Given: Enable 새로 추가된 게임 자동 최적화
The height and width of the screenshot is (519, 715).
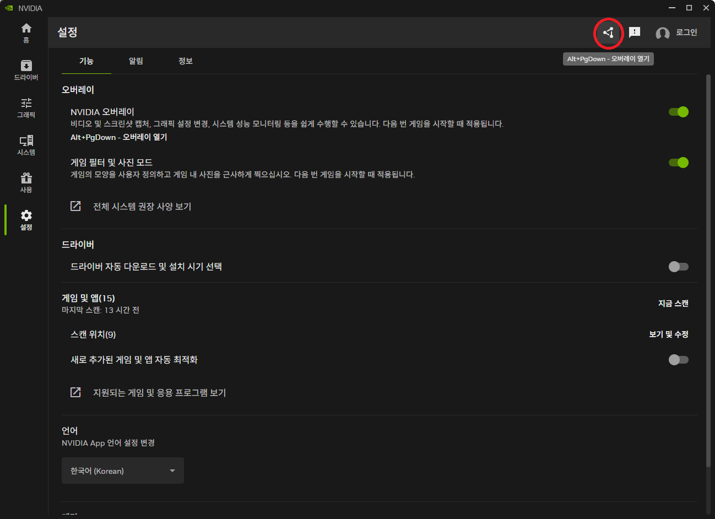Looking at the screenshot, I should pyautogui.click(x=679, y=360).
